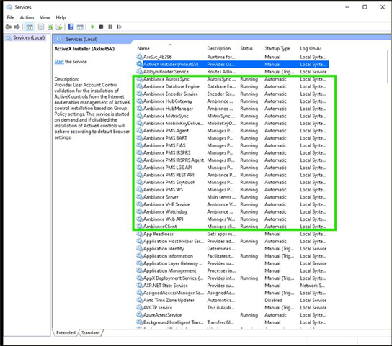Select the Ambiance PMS IRSPRS Agent service
392x346 pixels.
tap(233, 160)
